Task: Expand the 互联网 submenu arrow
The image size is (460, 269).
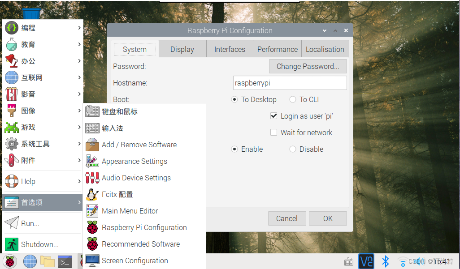Action: [x=79, y=77]
